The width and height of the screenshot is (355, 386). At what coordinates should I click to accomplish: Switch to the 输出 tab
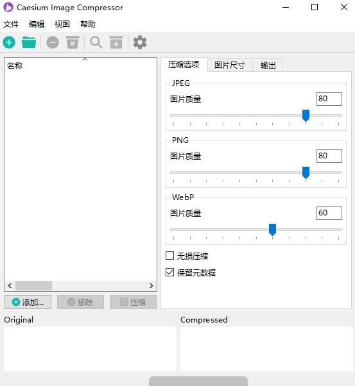(x=268, y=65)
